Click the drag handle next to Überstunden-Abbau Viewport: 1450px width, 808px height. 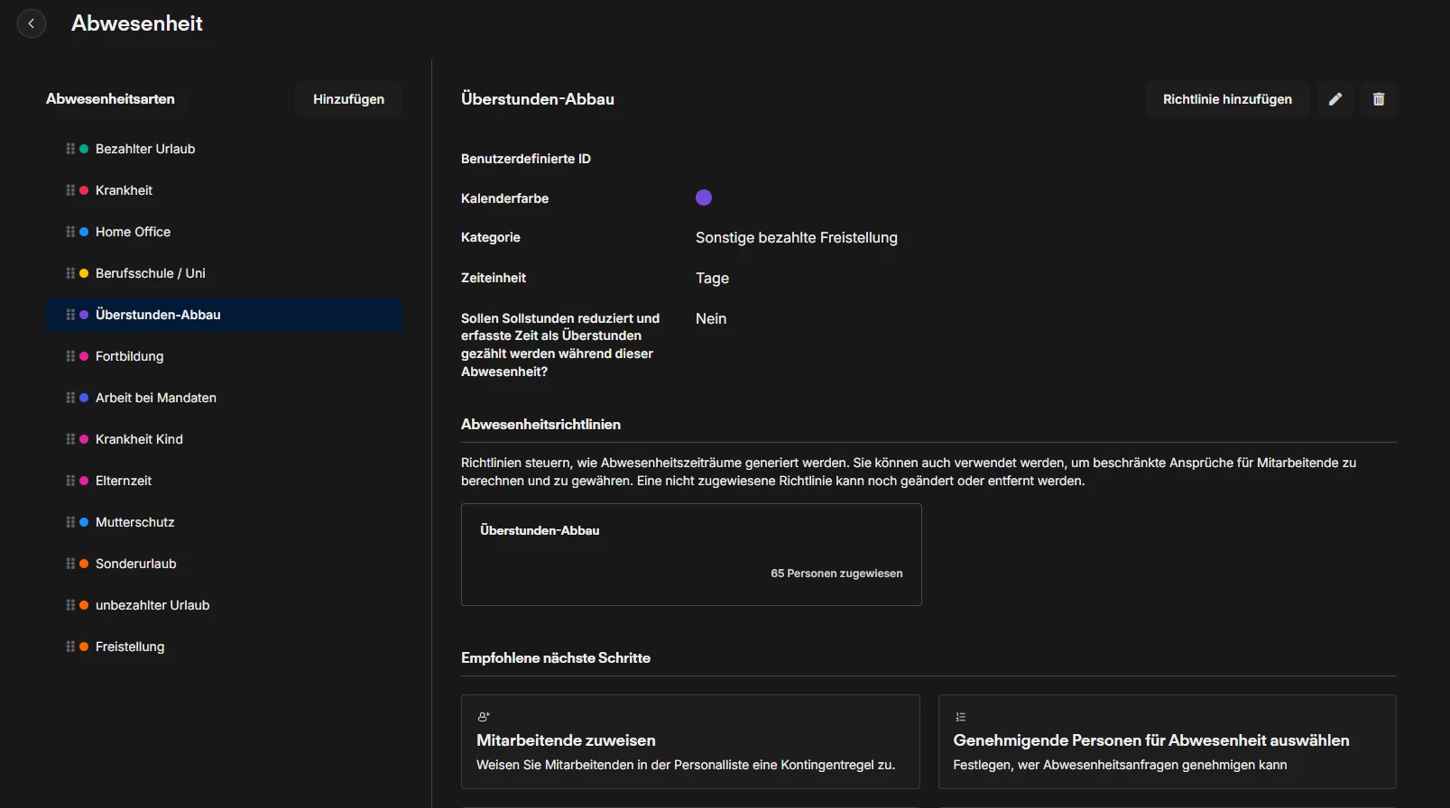pos(70,315)
